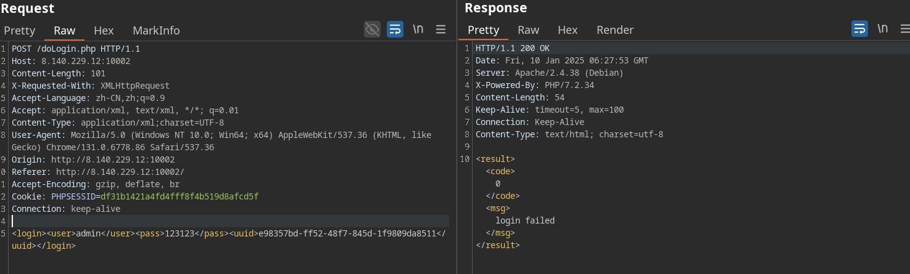This screenshot has height=274, width=910.
Task: Show non-printable characters in Response panel
Action: pos(882,28)
